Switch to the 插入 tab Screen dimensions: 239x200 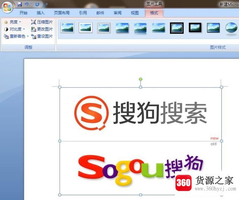[x=40, y=13]
